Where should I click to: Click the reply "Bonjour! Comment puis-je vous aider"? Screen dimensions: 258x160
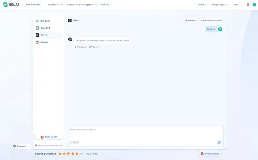(x=102, y=40)
